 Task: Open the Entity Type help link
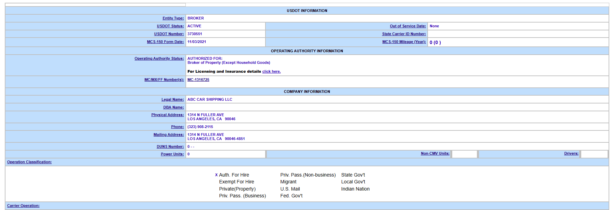(173, 18)
